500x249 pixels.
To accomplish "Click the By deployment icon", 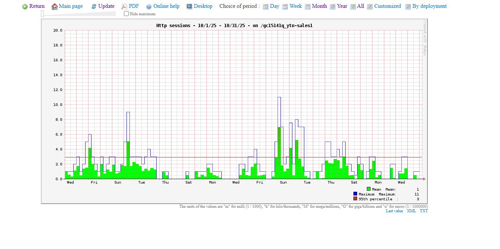I will pyautogui.click(x=408, y=7).
